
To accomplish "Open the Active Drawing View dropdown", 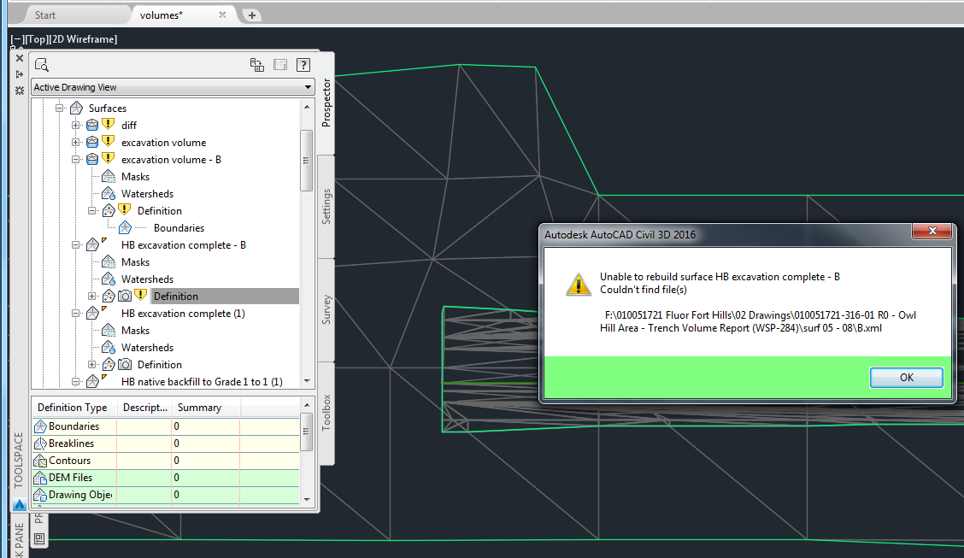I will (x=309, y=86).
